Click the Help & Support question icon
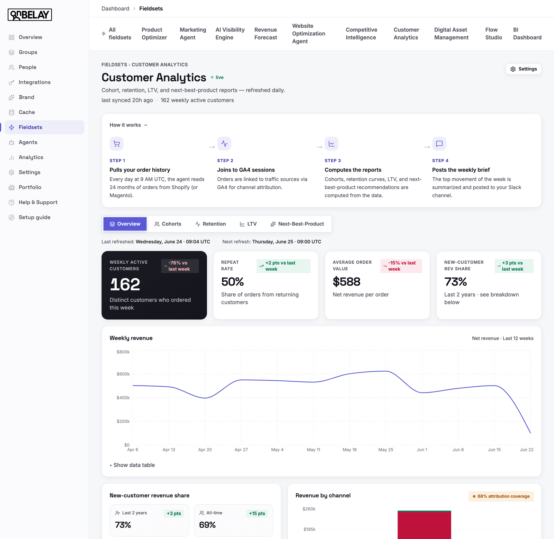This screenshot has height=539, width=554. tap(11, 202)
